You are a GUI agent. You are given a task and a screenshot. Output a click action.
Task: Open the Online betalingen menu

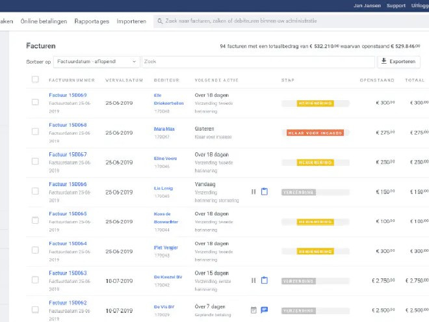click(44, 21)
